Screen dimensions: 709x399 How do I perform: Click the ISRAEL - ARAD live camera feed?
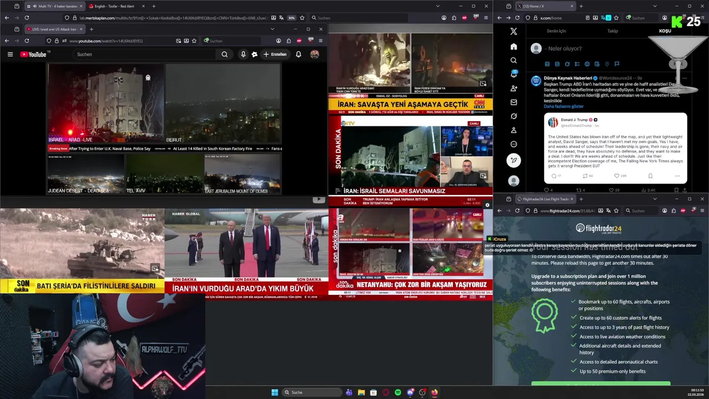[x=105, y=104]
